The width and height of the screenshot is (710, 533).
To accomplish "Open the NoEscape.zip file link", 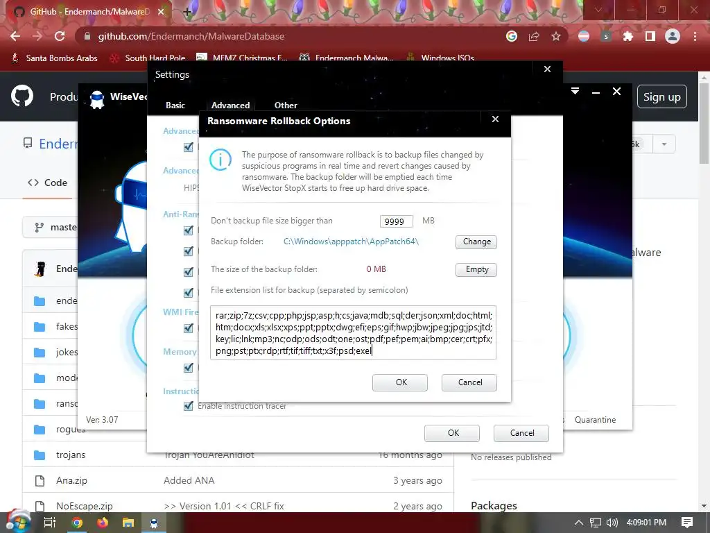I will tap(84, 506).
